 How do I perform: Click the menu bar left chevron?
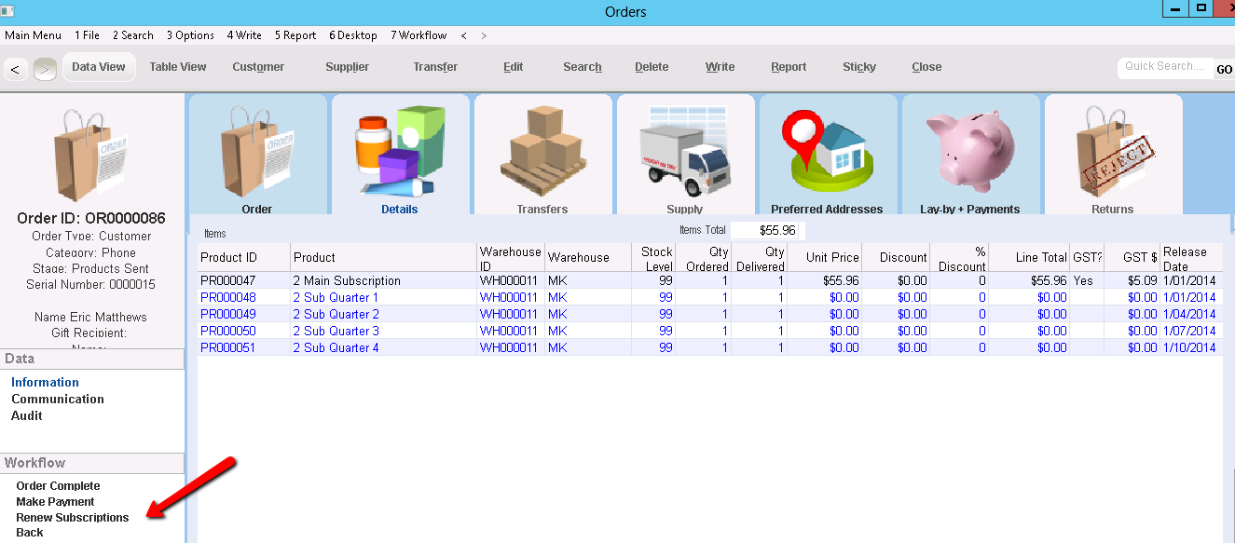point(464,35)
